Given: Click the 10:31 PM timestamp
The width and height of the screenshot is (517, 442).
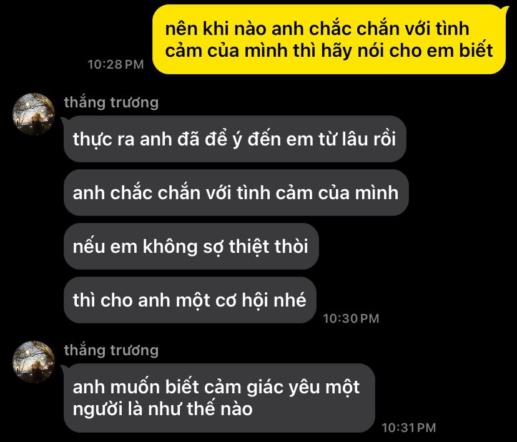Looking at the screenshot, I should coord(409,428).
